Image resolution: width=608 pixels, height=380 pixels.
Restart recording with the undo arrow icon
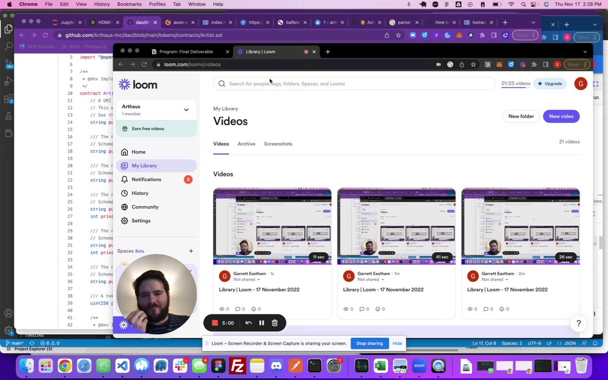(249, 323)
